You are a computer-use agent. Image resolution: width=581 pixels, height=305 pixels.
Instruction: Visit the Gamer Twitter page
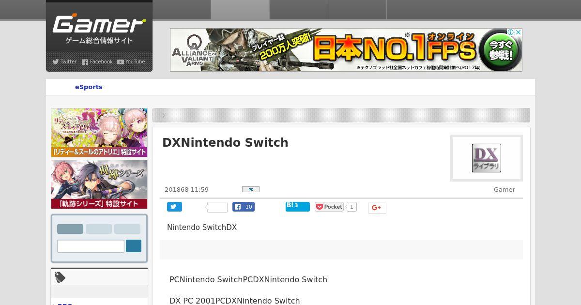click(64, 61)
